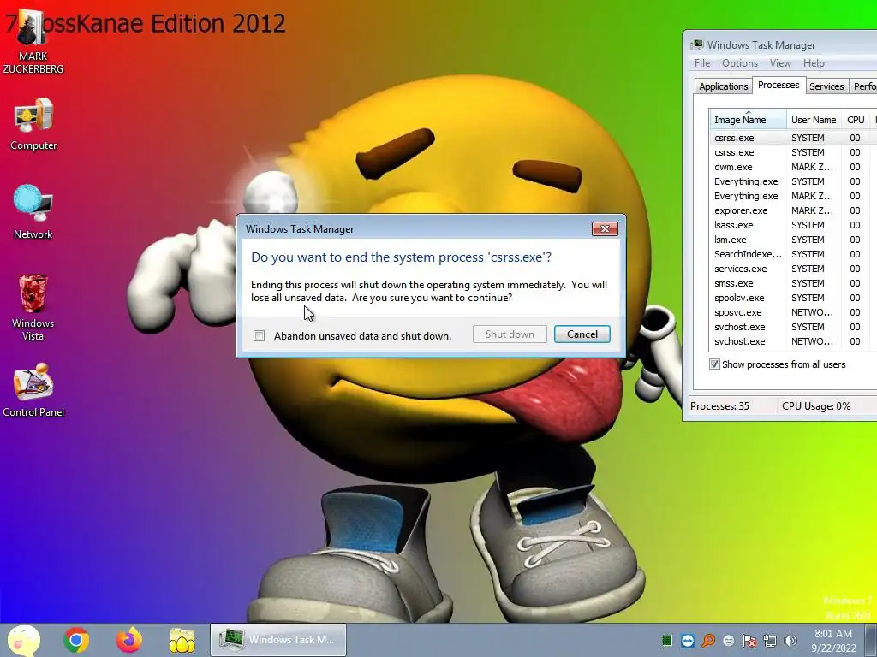This screenshot has width=877, height=657.
Task: Select the Control Panel desktop icon
Action: click(x=33, y=390)
